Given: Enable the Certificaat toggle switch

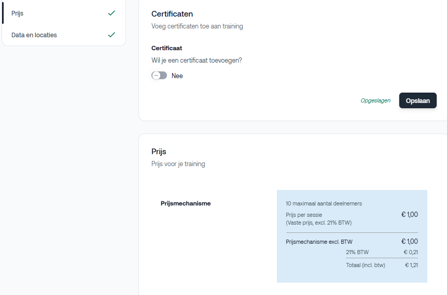Looking at the screenshot, I should click(159, 76).
